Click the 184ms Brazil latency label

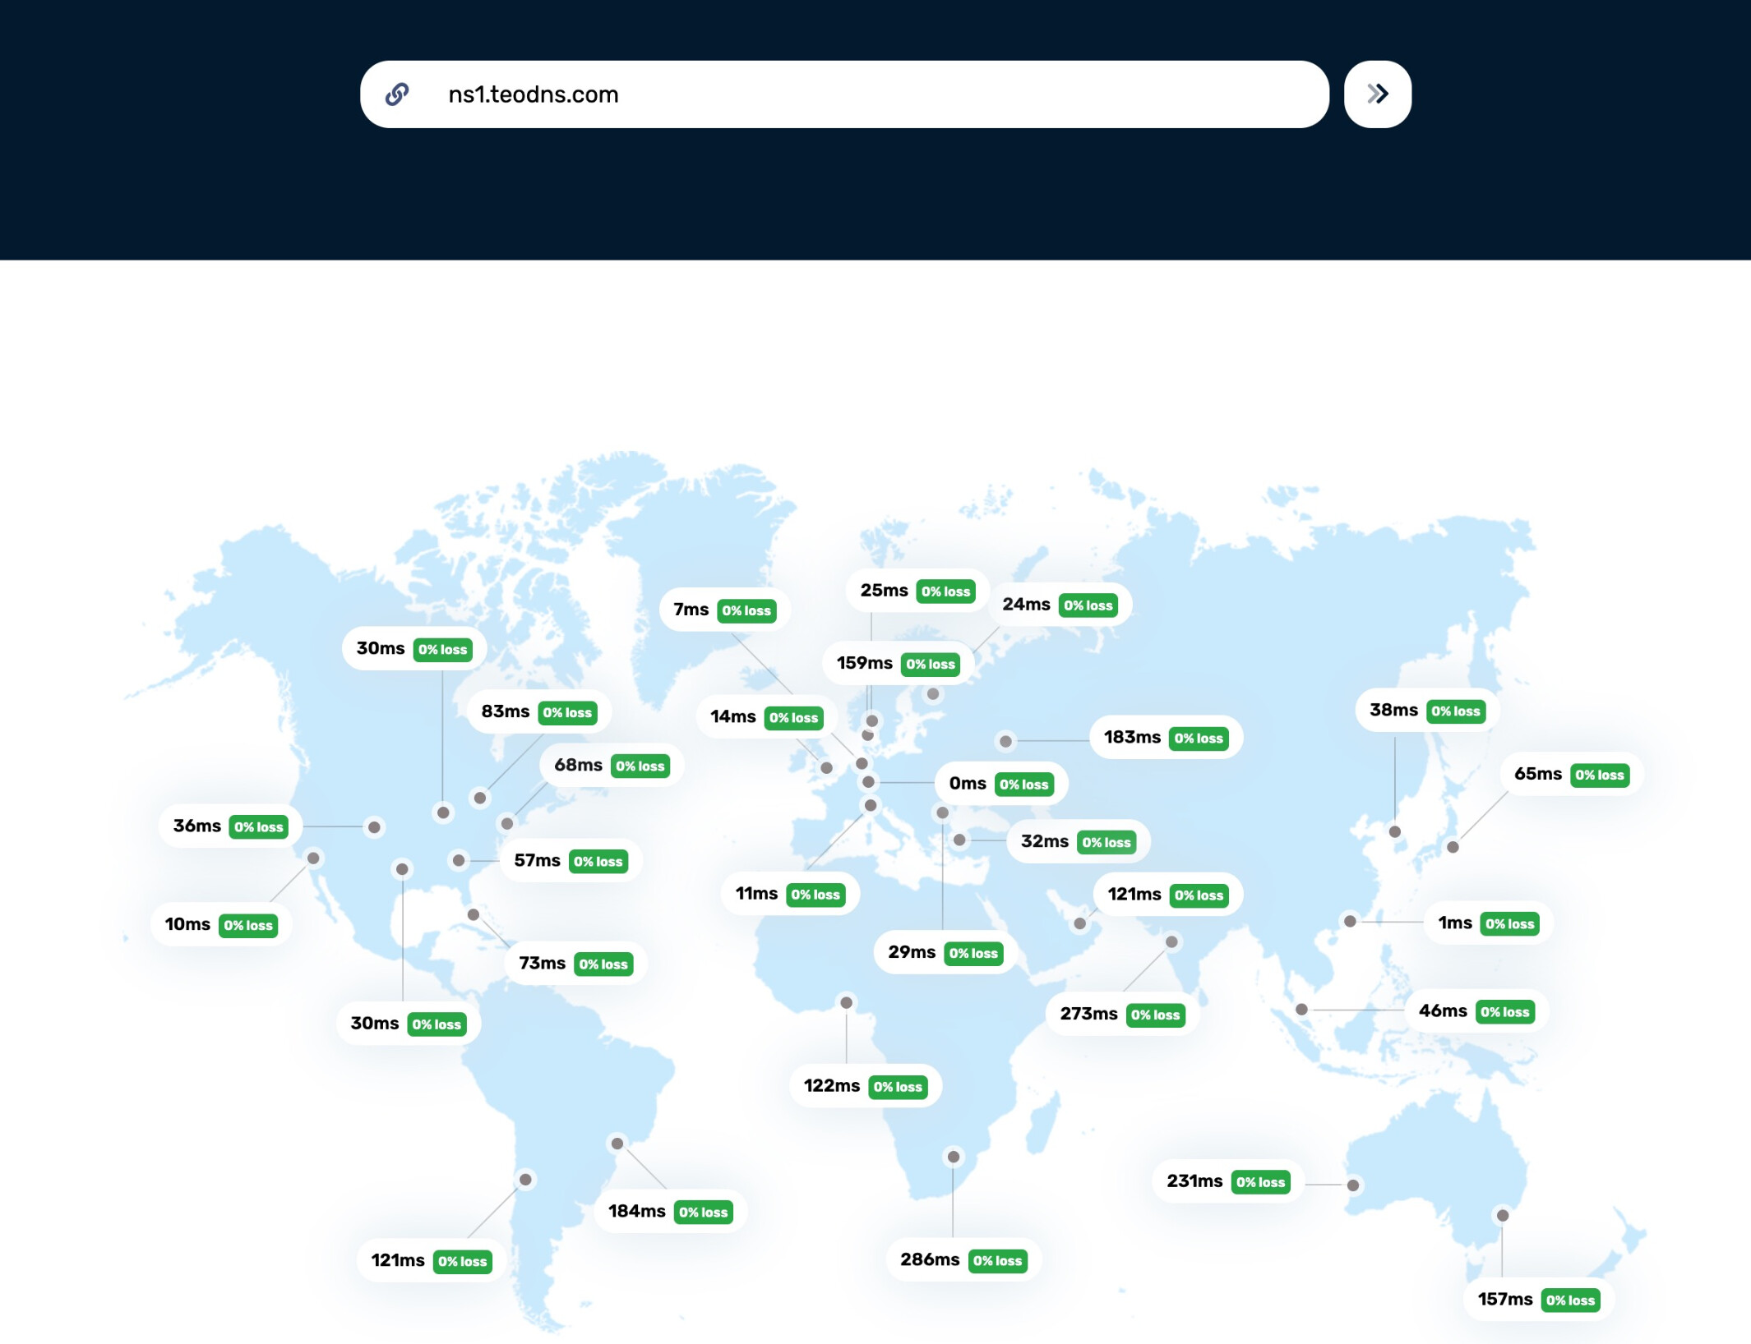click(x=636, y=1211)
